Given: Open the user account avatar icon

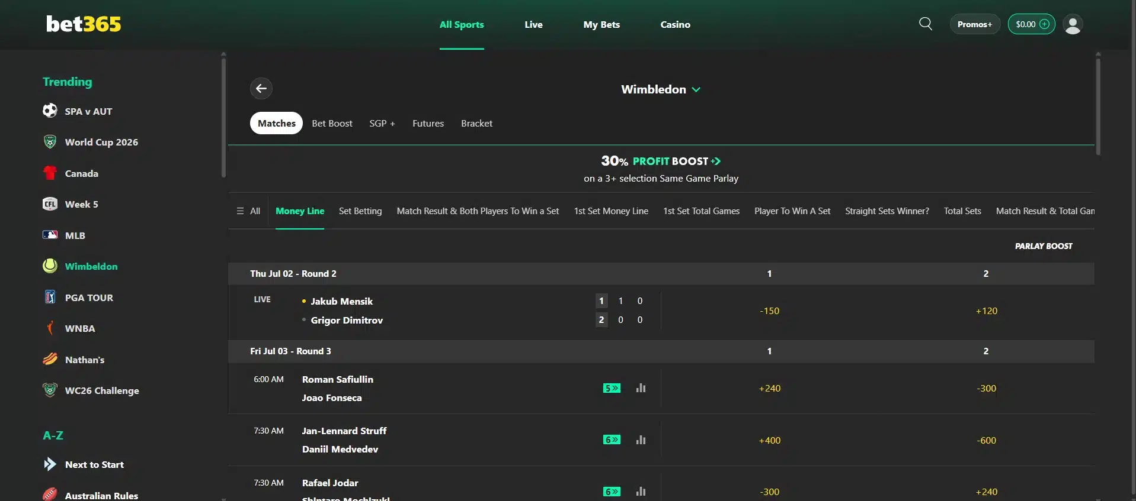Looking at the screenshot, I should pyautogui.click(x=1073, y=24).
